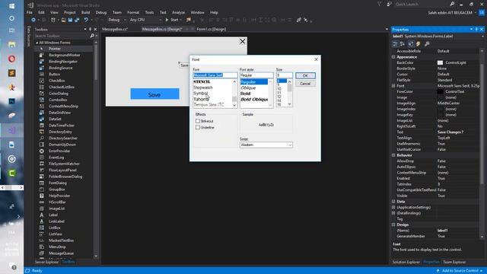Click the Toolbox search magnifier icon
Viewport: 487px width, 274px height.
coord(92,36)
